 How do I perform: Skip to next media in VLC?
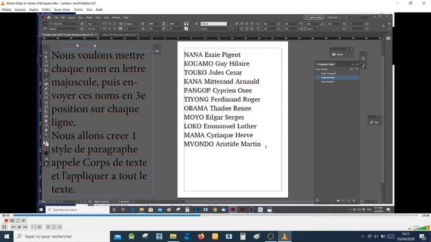tap(25, 227)
